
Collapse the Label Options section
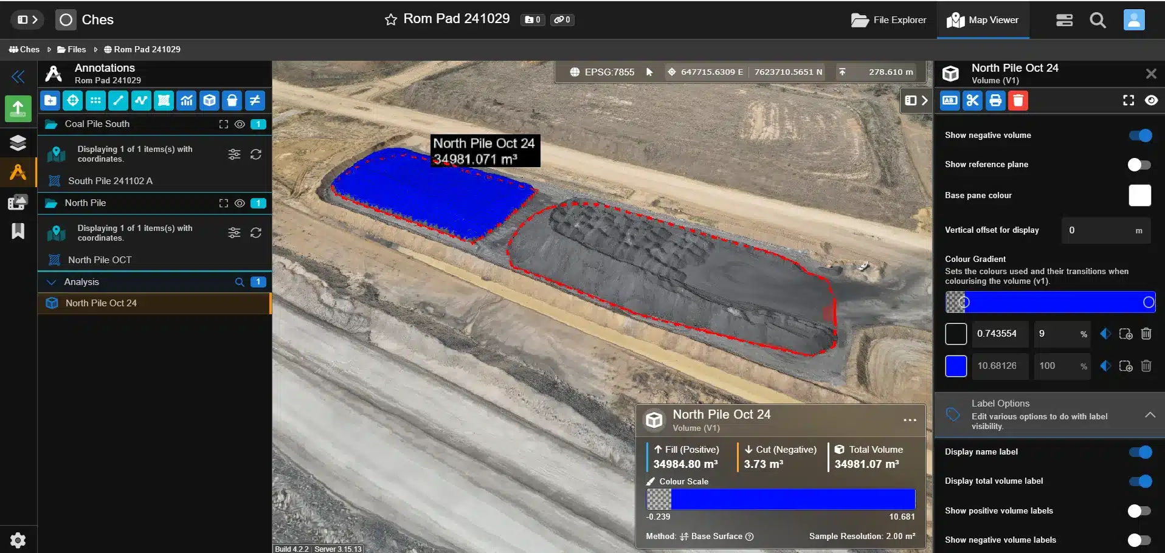[1150, 415]
